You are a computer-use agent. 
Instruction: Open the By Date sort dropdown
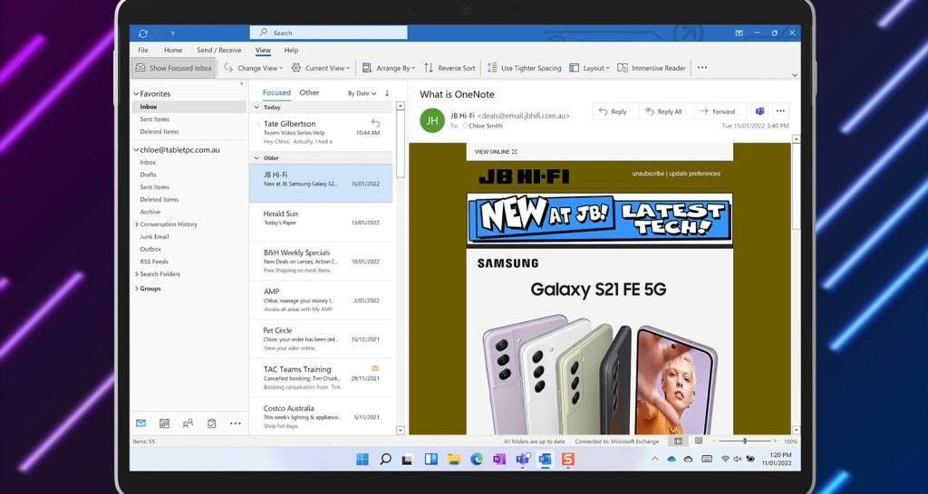(362, 93)
